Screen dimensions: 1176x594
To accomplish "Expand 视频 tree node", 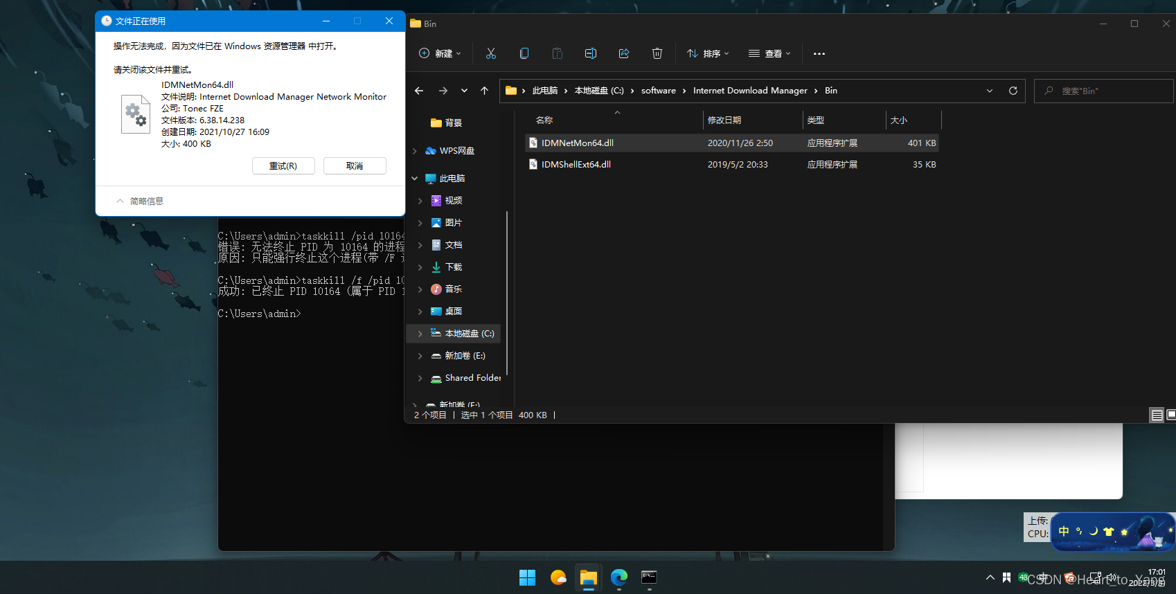I will [420, 201].
